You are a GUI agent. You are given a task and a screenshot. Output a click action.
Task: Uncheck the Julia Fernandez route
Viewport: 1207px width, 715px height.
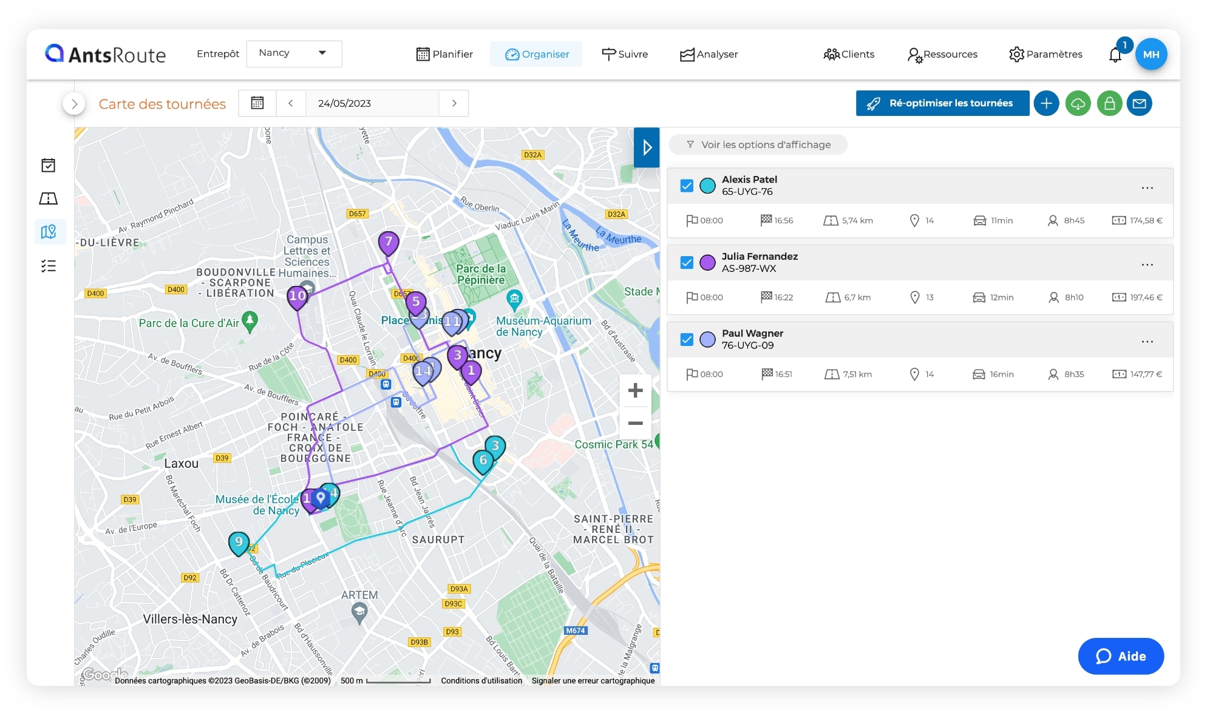(x=687, y=263)
